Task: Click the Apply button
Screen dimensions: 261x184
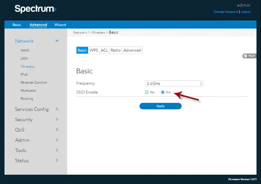Action: [x=160, y=106]
